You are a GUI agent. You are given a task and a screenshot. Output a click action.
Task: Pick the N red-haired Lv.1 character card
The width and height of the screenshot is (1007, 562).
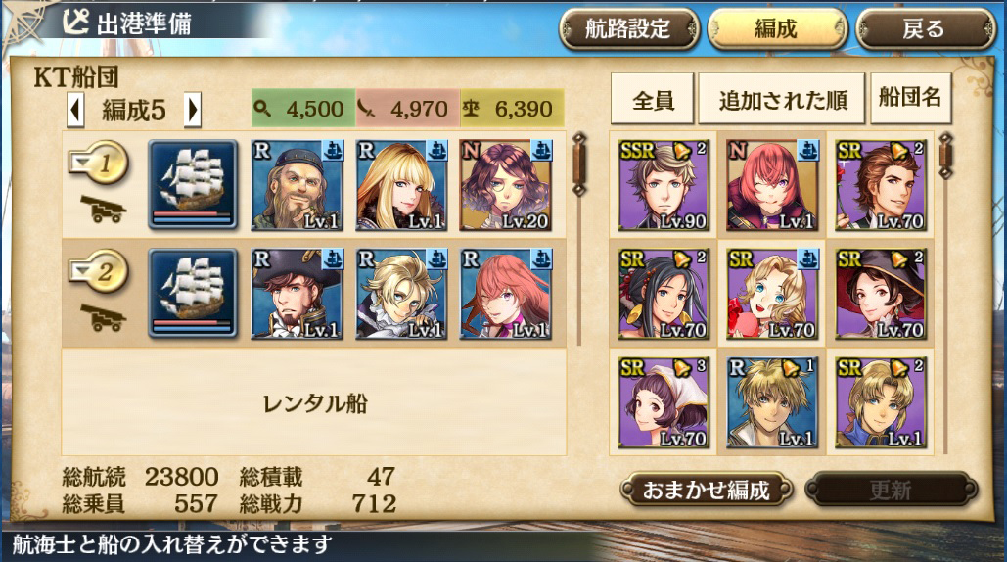click(772, 185)
